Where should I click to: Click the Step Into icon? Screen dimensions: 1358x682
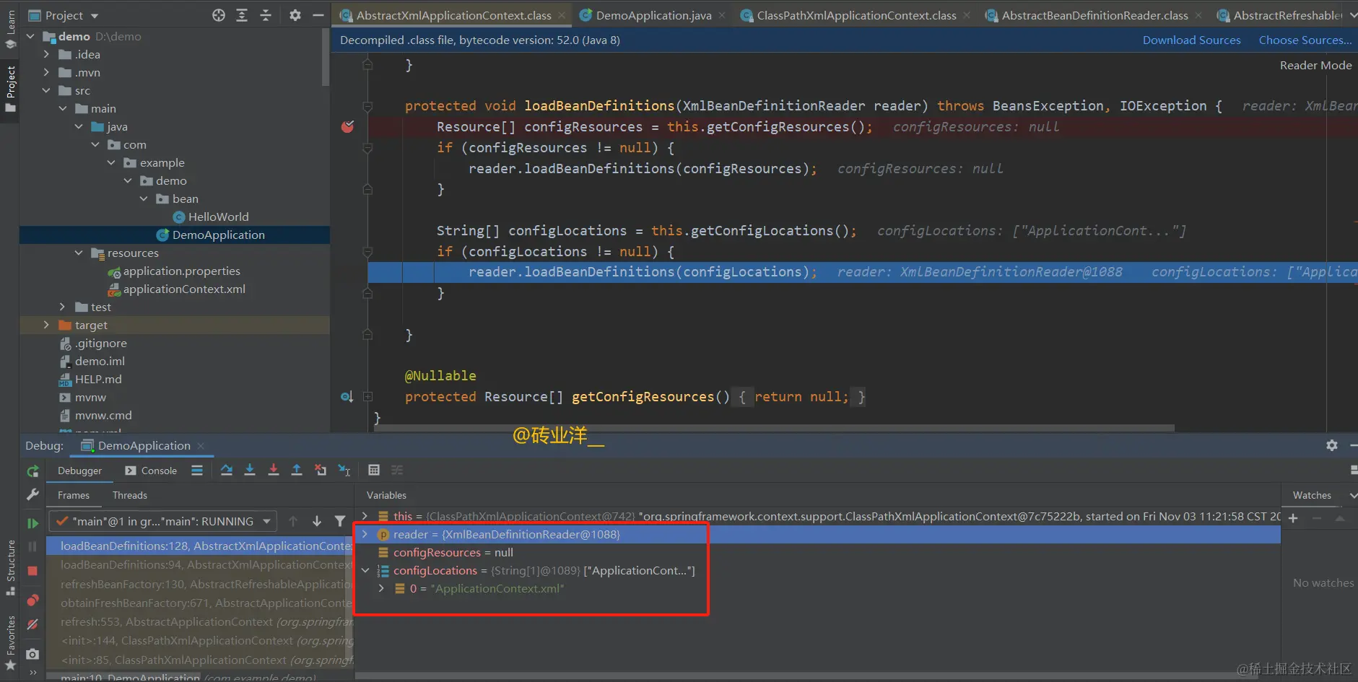click(250, 470)
